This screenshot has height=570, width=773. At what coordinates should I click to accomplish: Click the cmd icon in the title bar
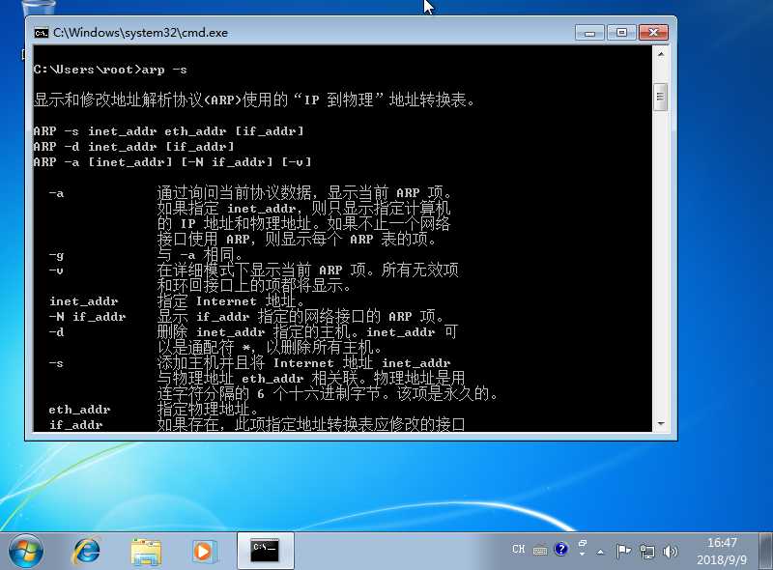click(x=42, y=33)
